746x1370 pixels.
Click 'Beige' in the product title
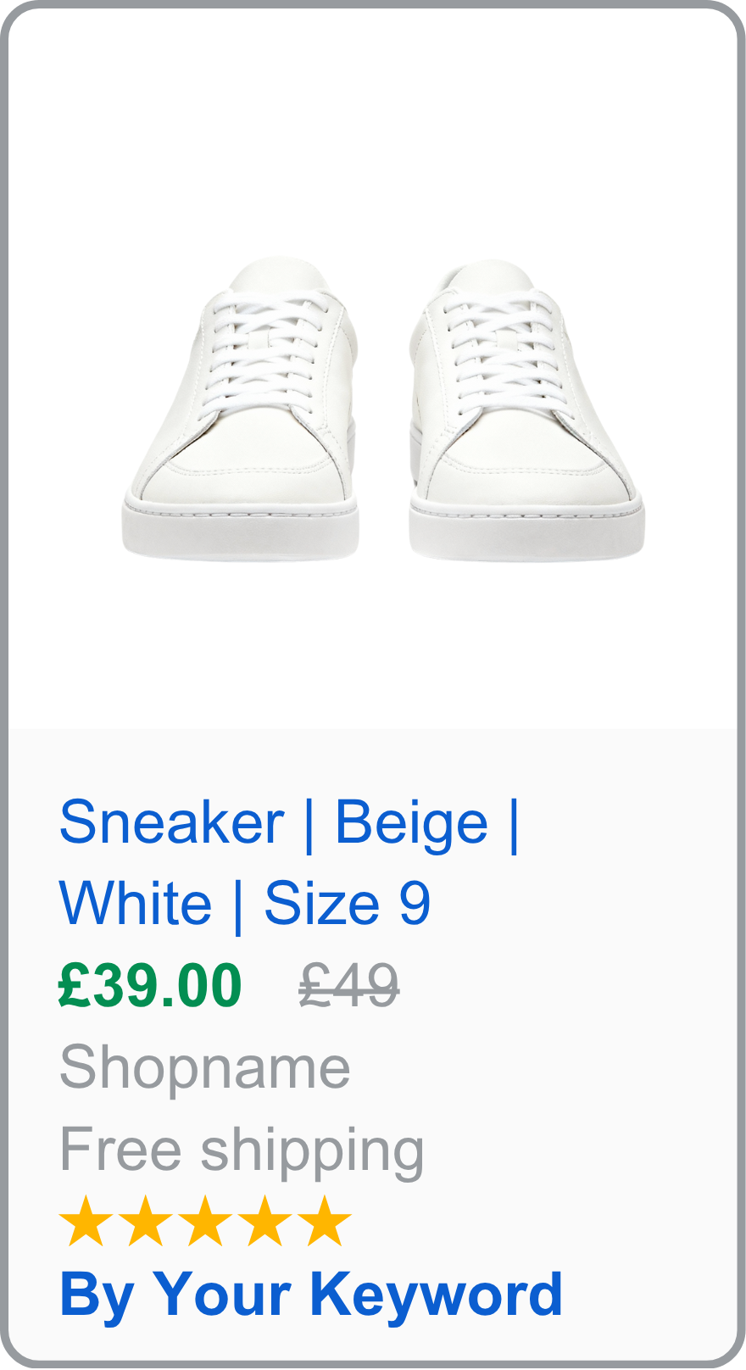click(x=411, y=822)
